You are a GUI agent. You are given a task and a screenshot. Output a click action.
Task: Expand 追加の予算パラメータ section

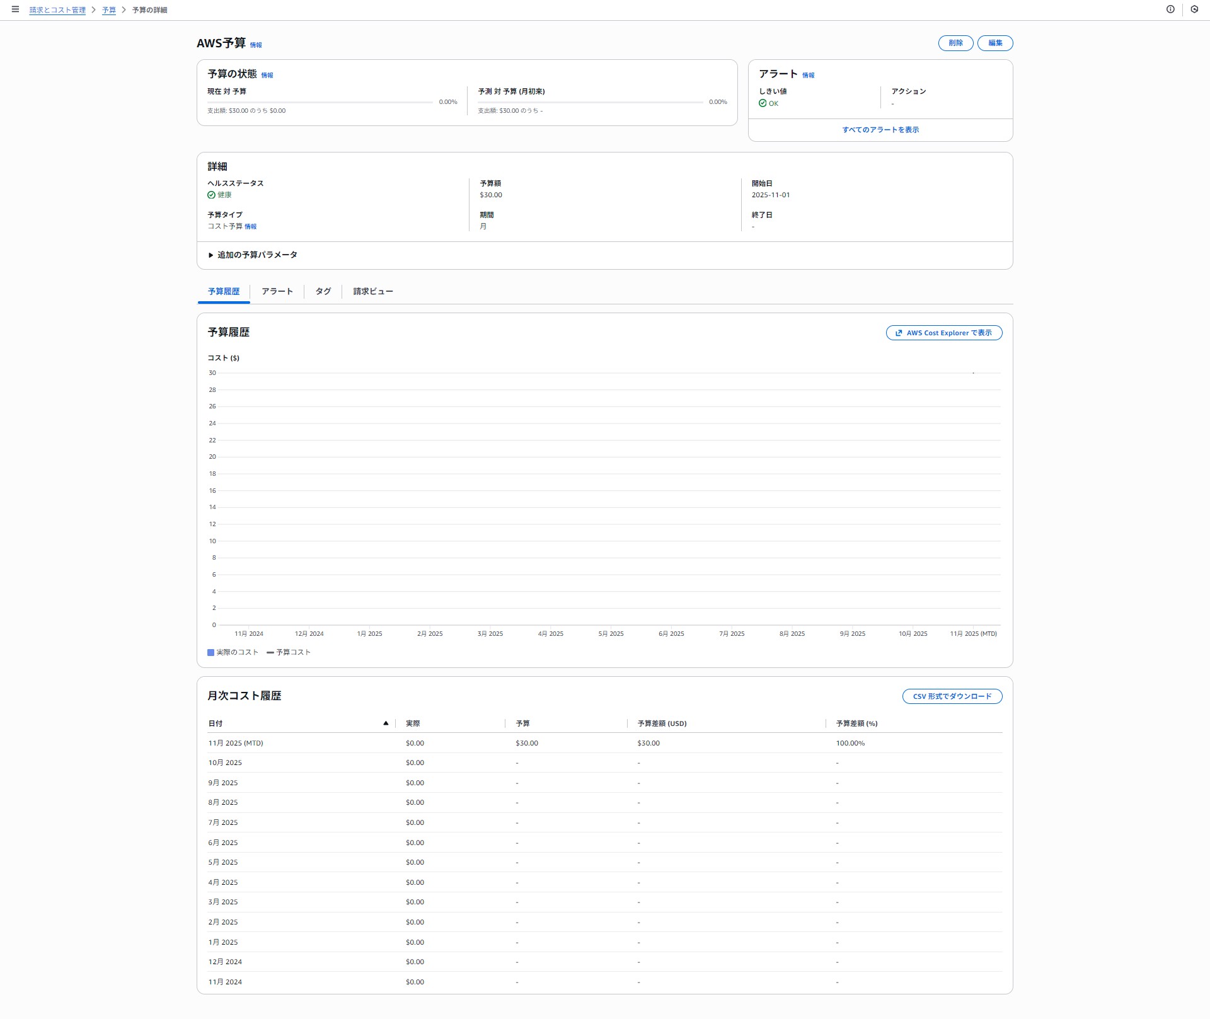click(x=211, y=255)
